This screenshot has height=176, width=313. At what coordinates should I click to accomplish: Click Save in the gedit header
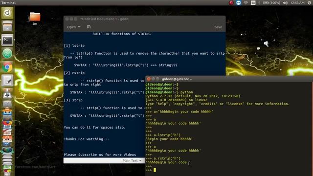coord(218,27)
